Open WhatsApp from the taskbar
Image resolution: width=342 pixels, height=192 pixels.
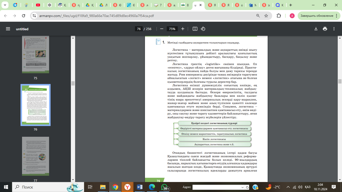[164, 187]
